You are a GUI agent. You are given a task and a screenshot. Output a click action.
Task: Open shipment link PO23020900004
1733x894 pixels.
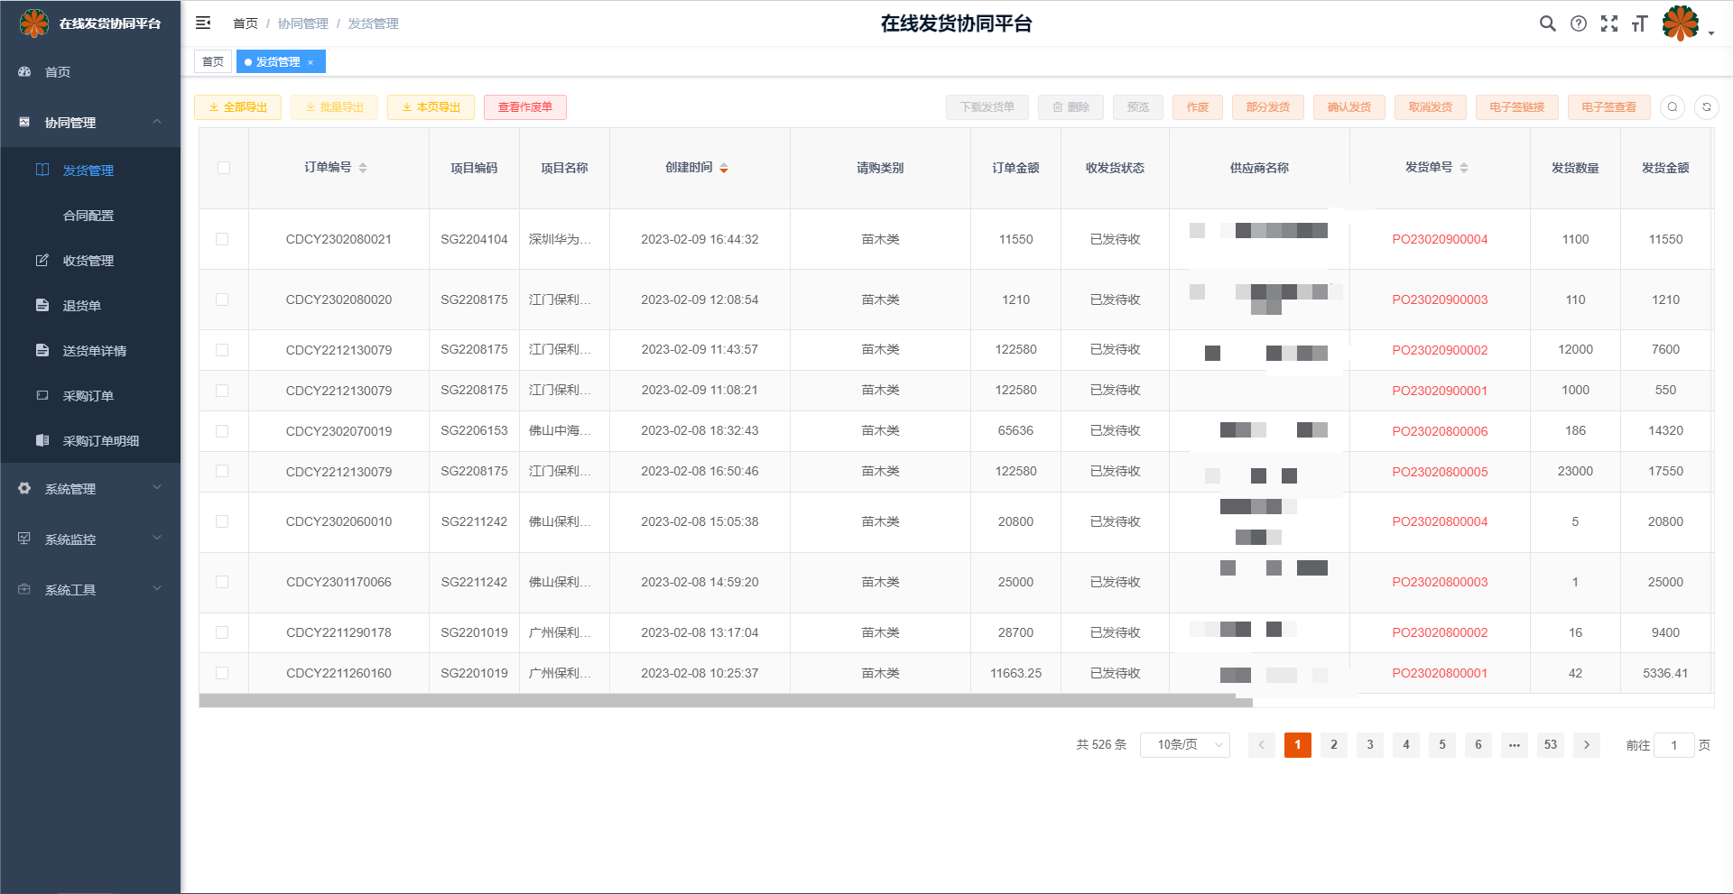pyautogui.click(x=1439, y=239)
